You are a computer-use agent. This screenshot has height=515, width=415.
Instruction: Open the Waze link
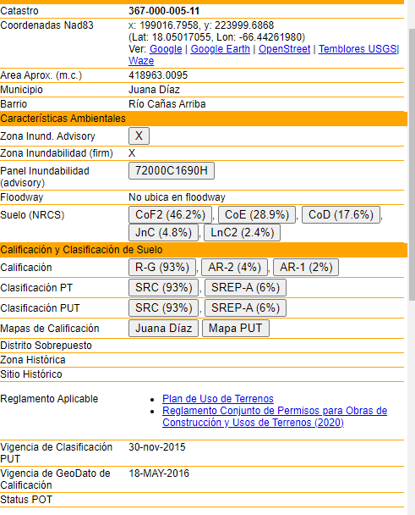141,61
